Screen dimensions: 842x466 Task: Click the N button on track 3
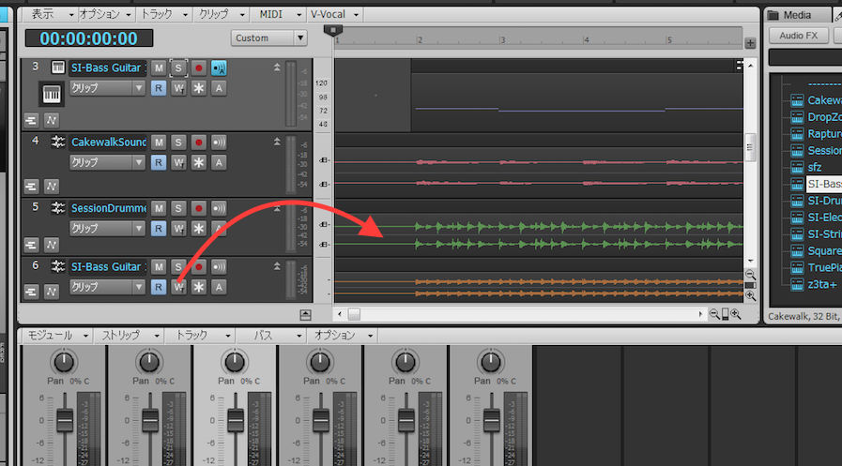click(x=51, y=120)
